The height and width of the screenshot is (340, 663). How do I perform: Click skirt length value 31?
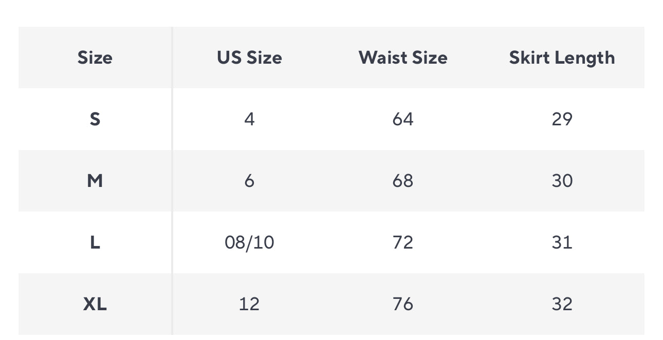point(562,242)
